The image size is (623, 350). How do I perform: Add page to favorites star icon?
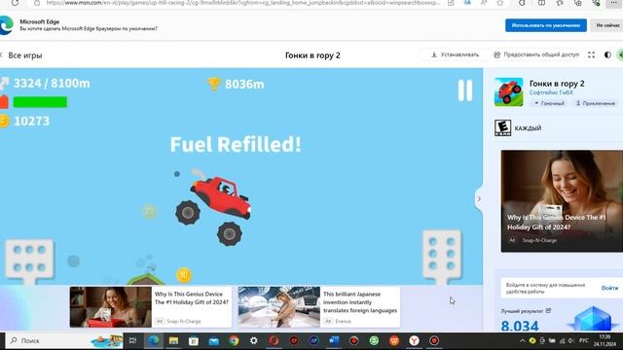(x=500, y=3)
